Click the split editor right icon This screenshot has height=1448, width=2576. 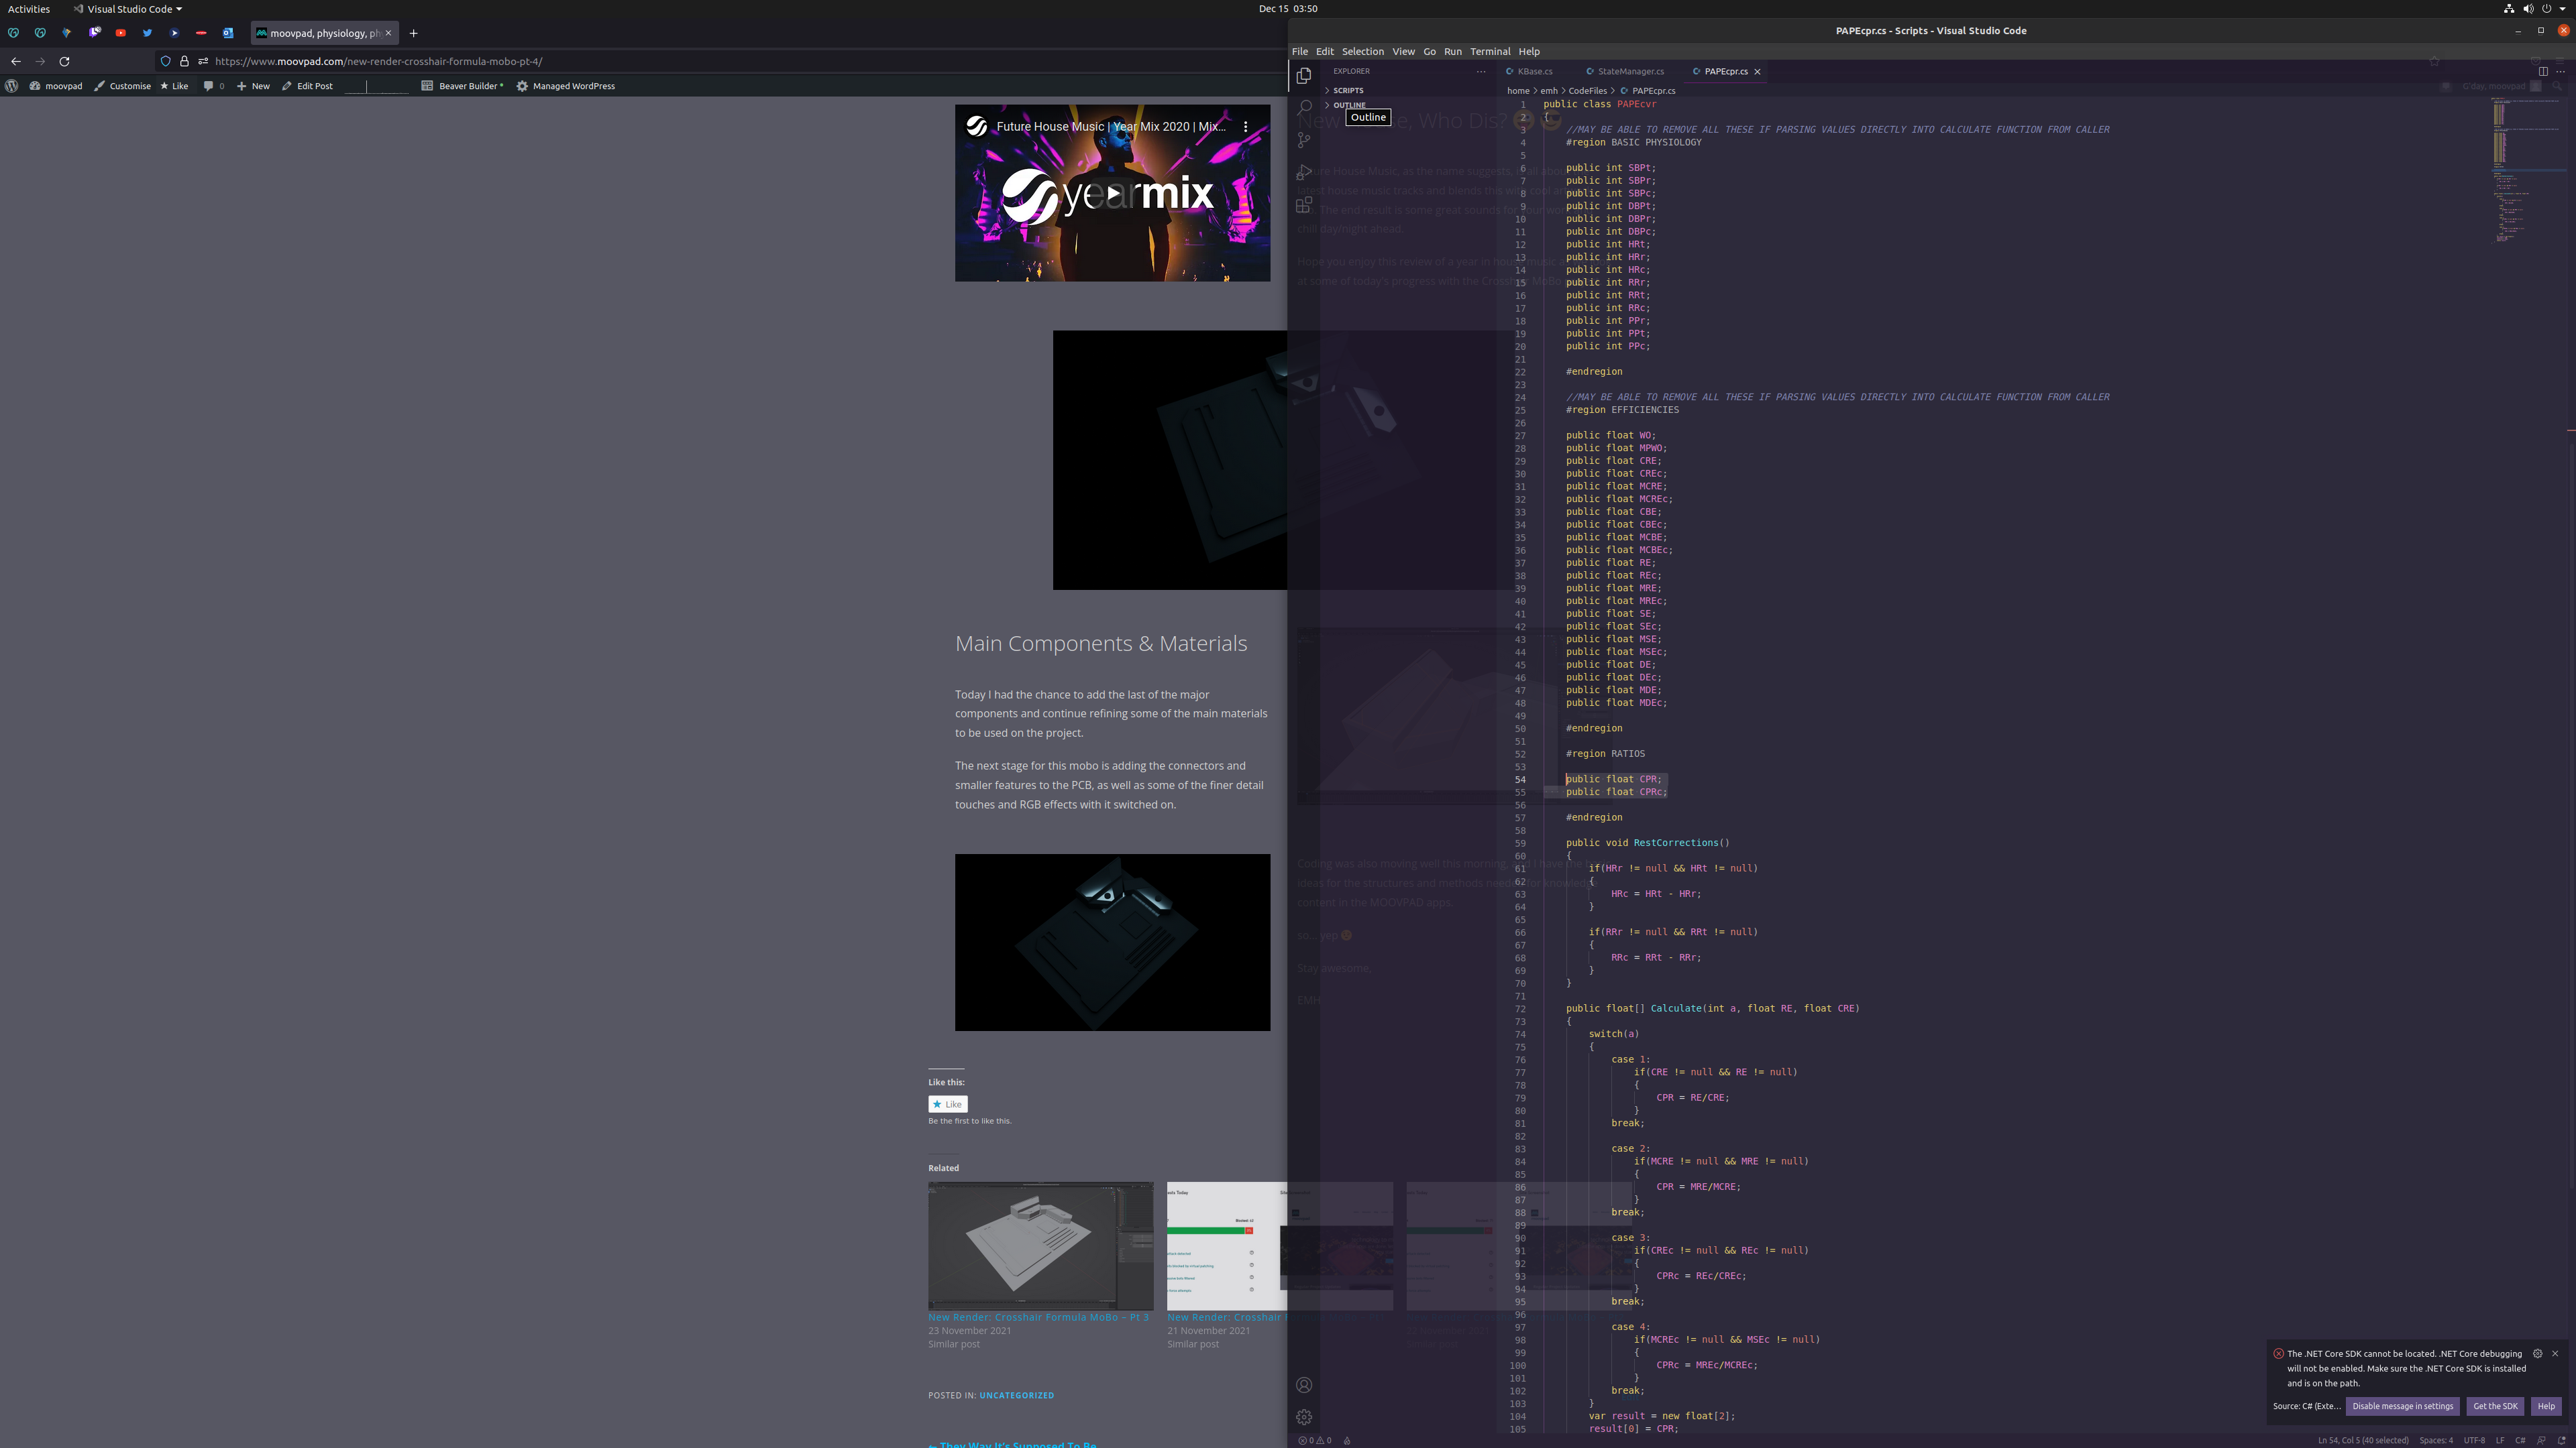[x=2543, y=71]
